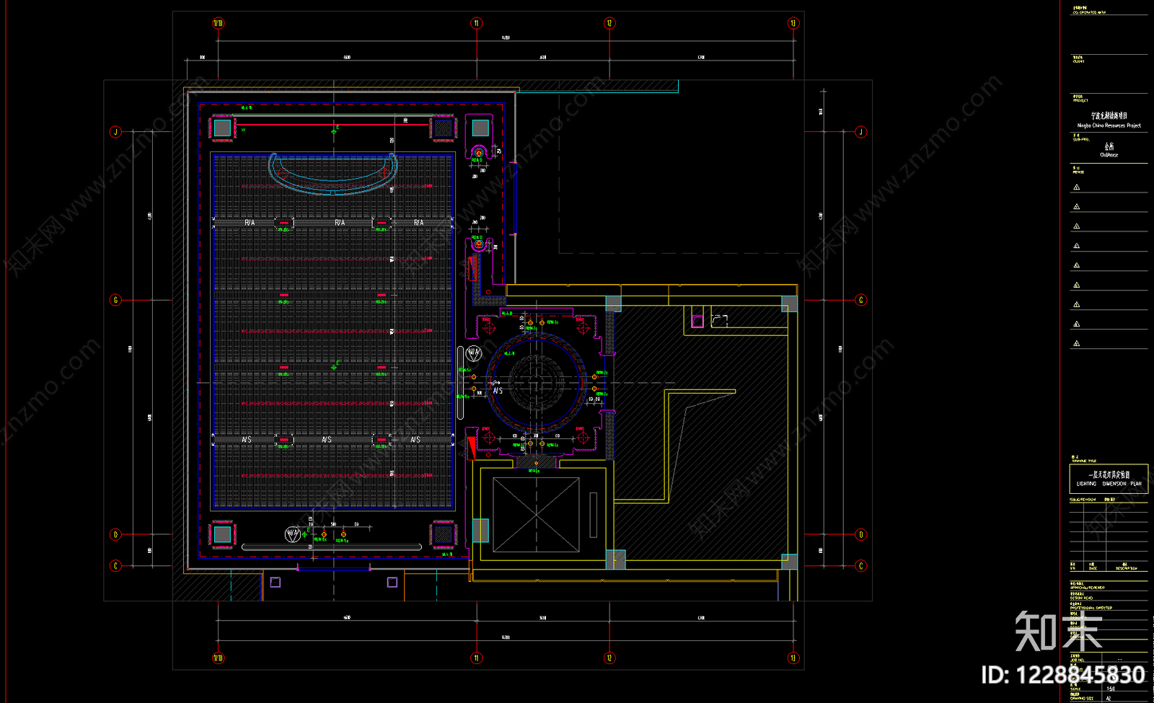Select the circular symbol beside rotunda
Viewport: 1154px width, 703px height.
[474, 353]
